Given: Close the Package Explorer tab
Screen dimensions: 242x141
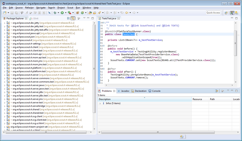Looking at the screenshot, I should [26, 18].
